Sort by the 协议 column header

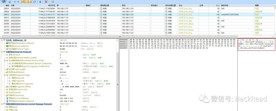coord(180,5)
